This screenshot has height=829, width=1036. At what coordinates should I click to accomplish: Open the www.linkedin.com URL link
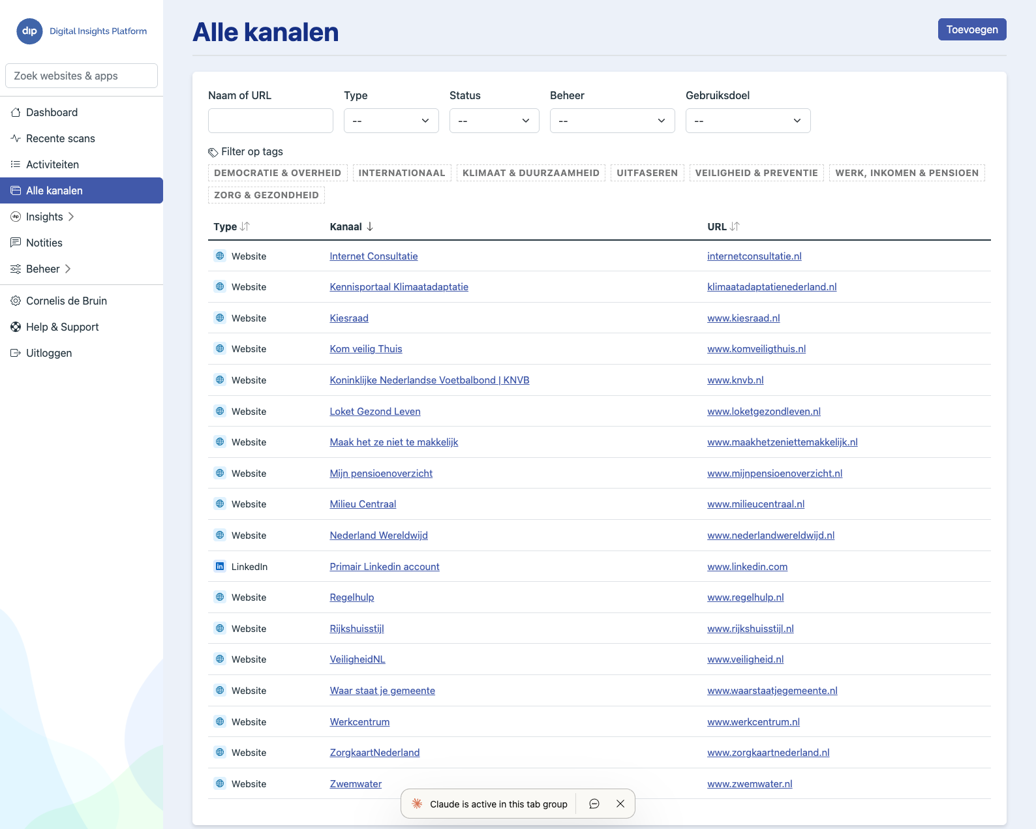(747, 567)
